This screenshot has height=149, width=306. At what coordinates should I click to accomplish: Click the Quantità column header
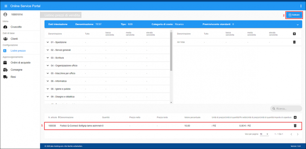[x=106, y=117]
